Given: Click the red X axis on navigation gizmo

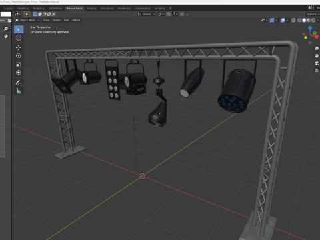Looking at the screenshot, I should tap(317, 37).
